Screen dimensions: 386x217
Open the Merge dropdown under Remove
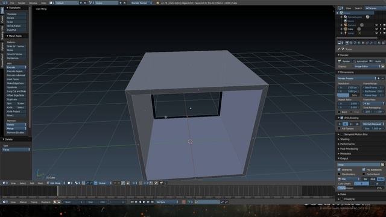(16, 128)
